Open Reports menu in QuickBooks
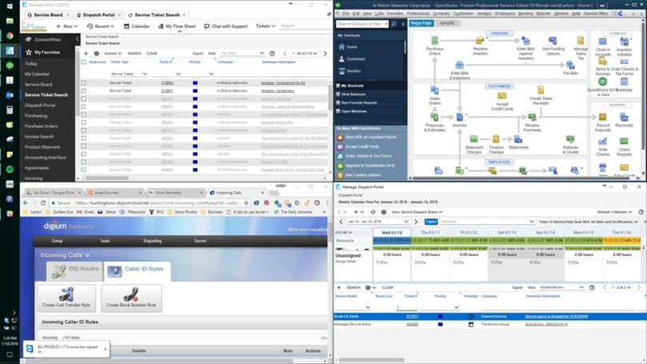Screen dimensions: 647x364 click(543, 14)
